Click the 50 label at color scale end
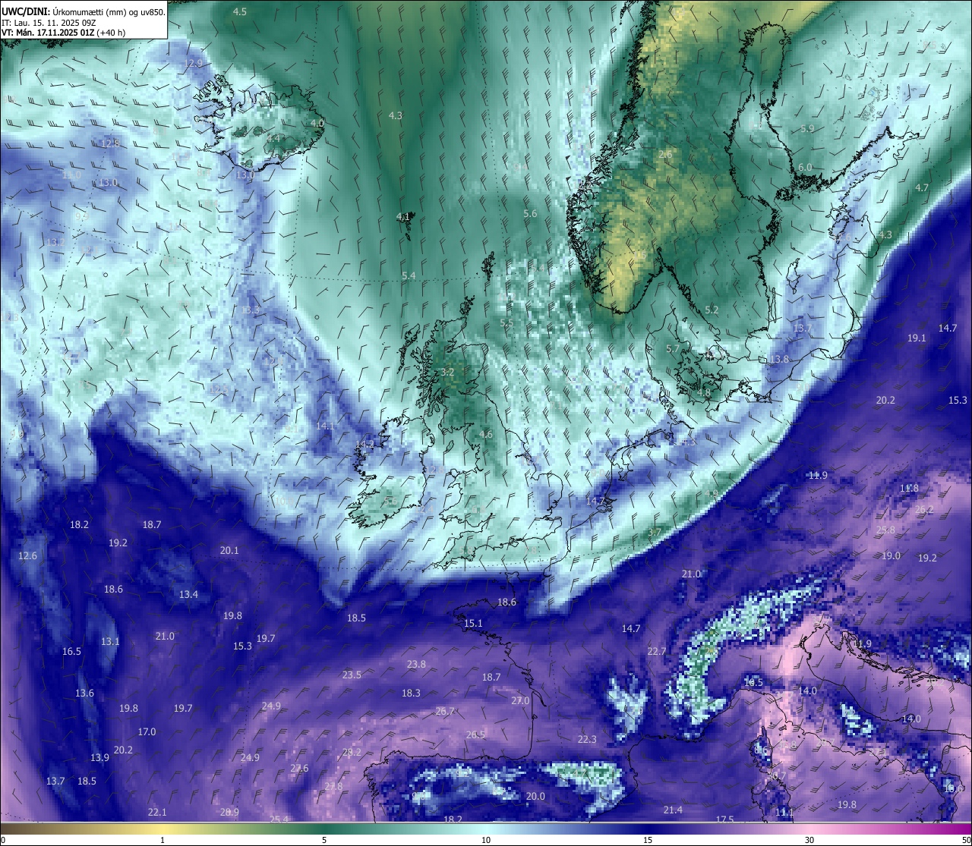972x846 pixels. click(x=966, y=839)
